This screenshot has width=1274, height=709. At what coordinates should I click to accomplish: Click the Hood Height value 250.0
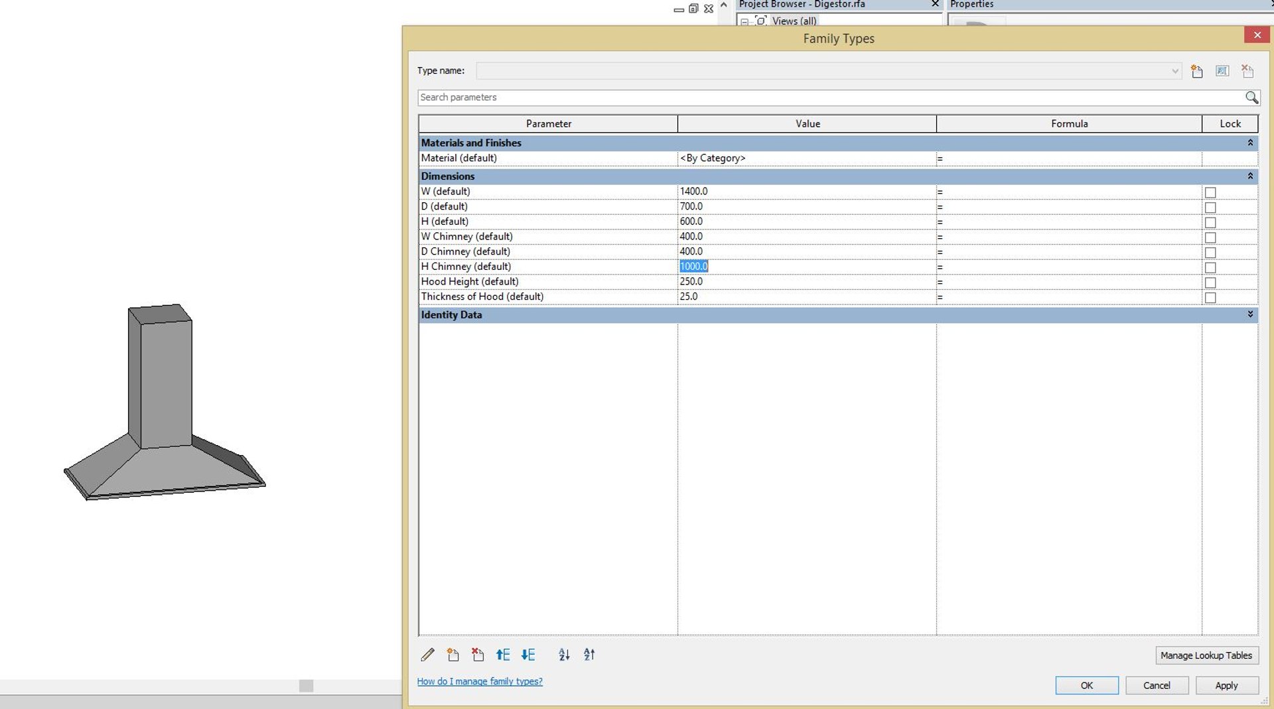point(807,282)
